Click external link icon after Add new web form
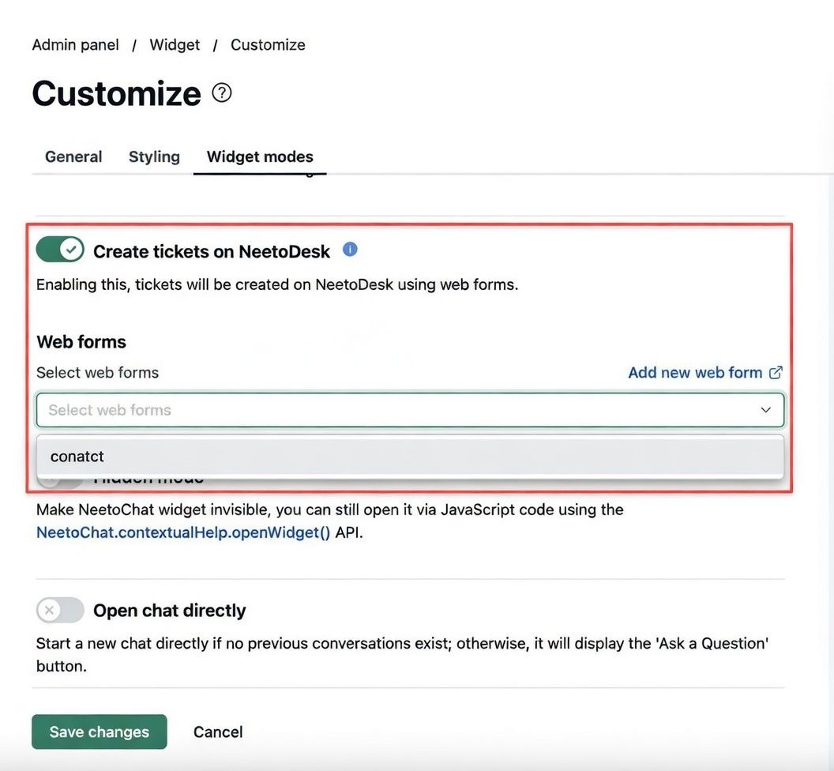The height and width of the screenshot is (771, 834). 776,372
